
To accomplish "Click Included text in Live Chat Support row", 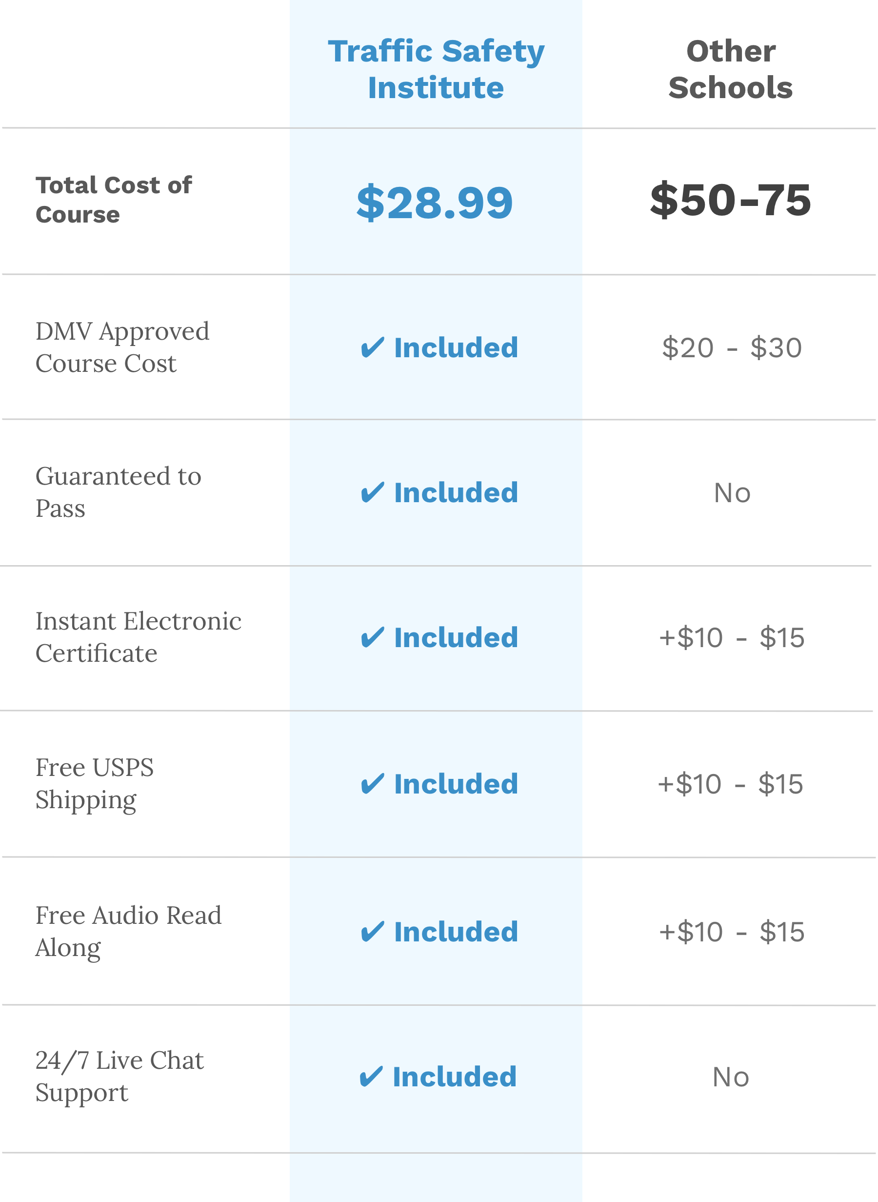I will [456, 1078].
